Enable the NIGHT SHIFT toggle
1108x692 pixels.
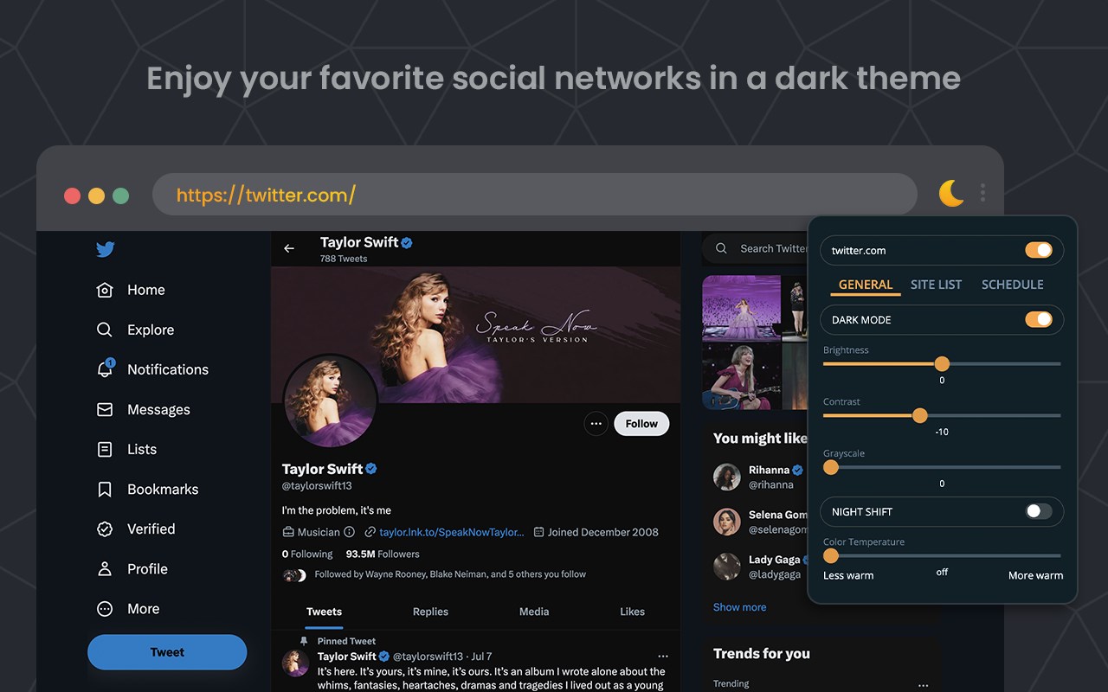(x=1039, y=511)
